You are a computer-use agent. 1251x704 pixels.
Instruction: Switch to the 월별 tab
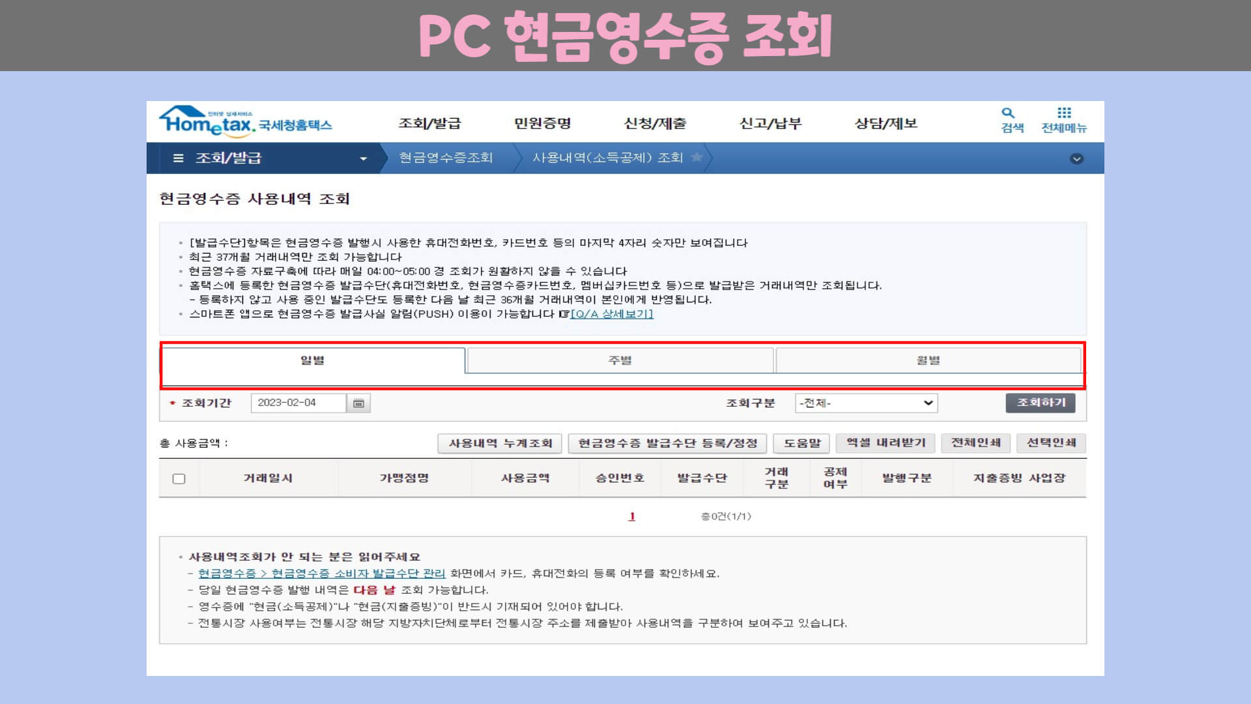[928, 360]
